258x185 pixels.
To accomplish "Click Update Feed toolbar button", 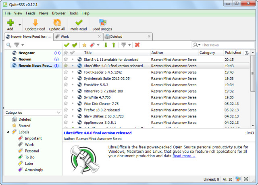I will (35, 25).
